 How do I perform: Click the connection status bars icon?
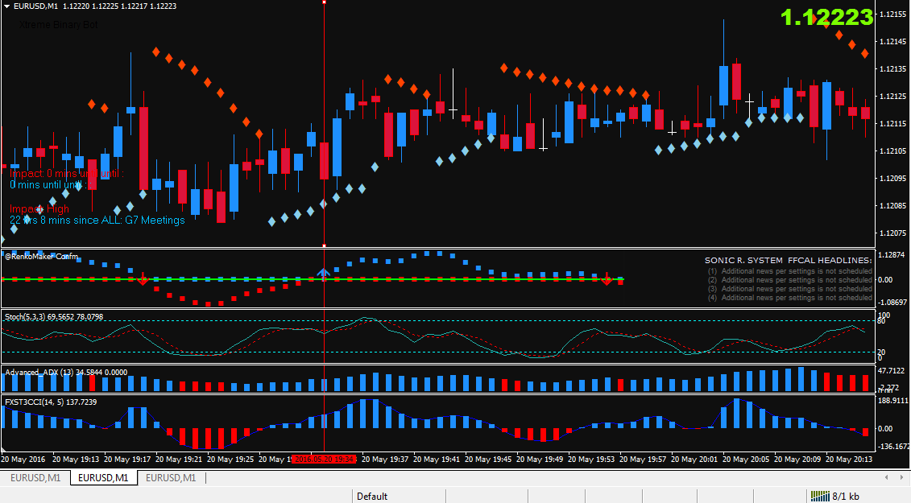pyautogui.click(x=820, y=496)
